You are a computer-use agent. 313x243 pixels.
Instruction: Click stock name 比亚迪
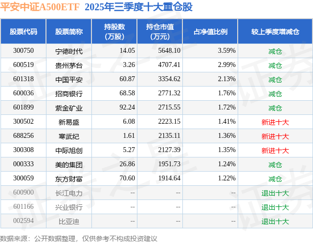point(69,221)
